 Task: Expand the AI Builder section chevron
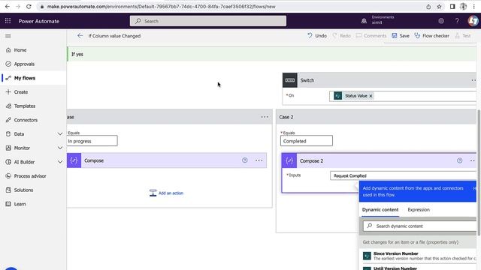pyautogui.click(x=60, y=162)
